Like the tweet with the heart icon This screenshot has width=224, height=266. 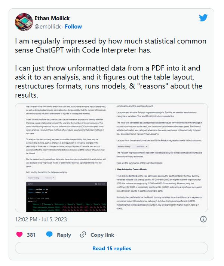[19, 234]
